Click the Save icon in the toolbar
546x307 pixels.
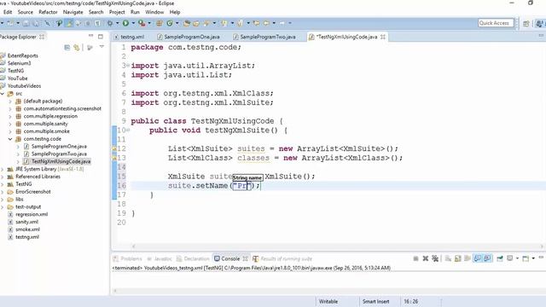(x=26, y=23)
